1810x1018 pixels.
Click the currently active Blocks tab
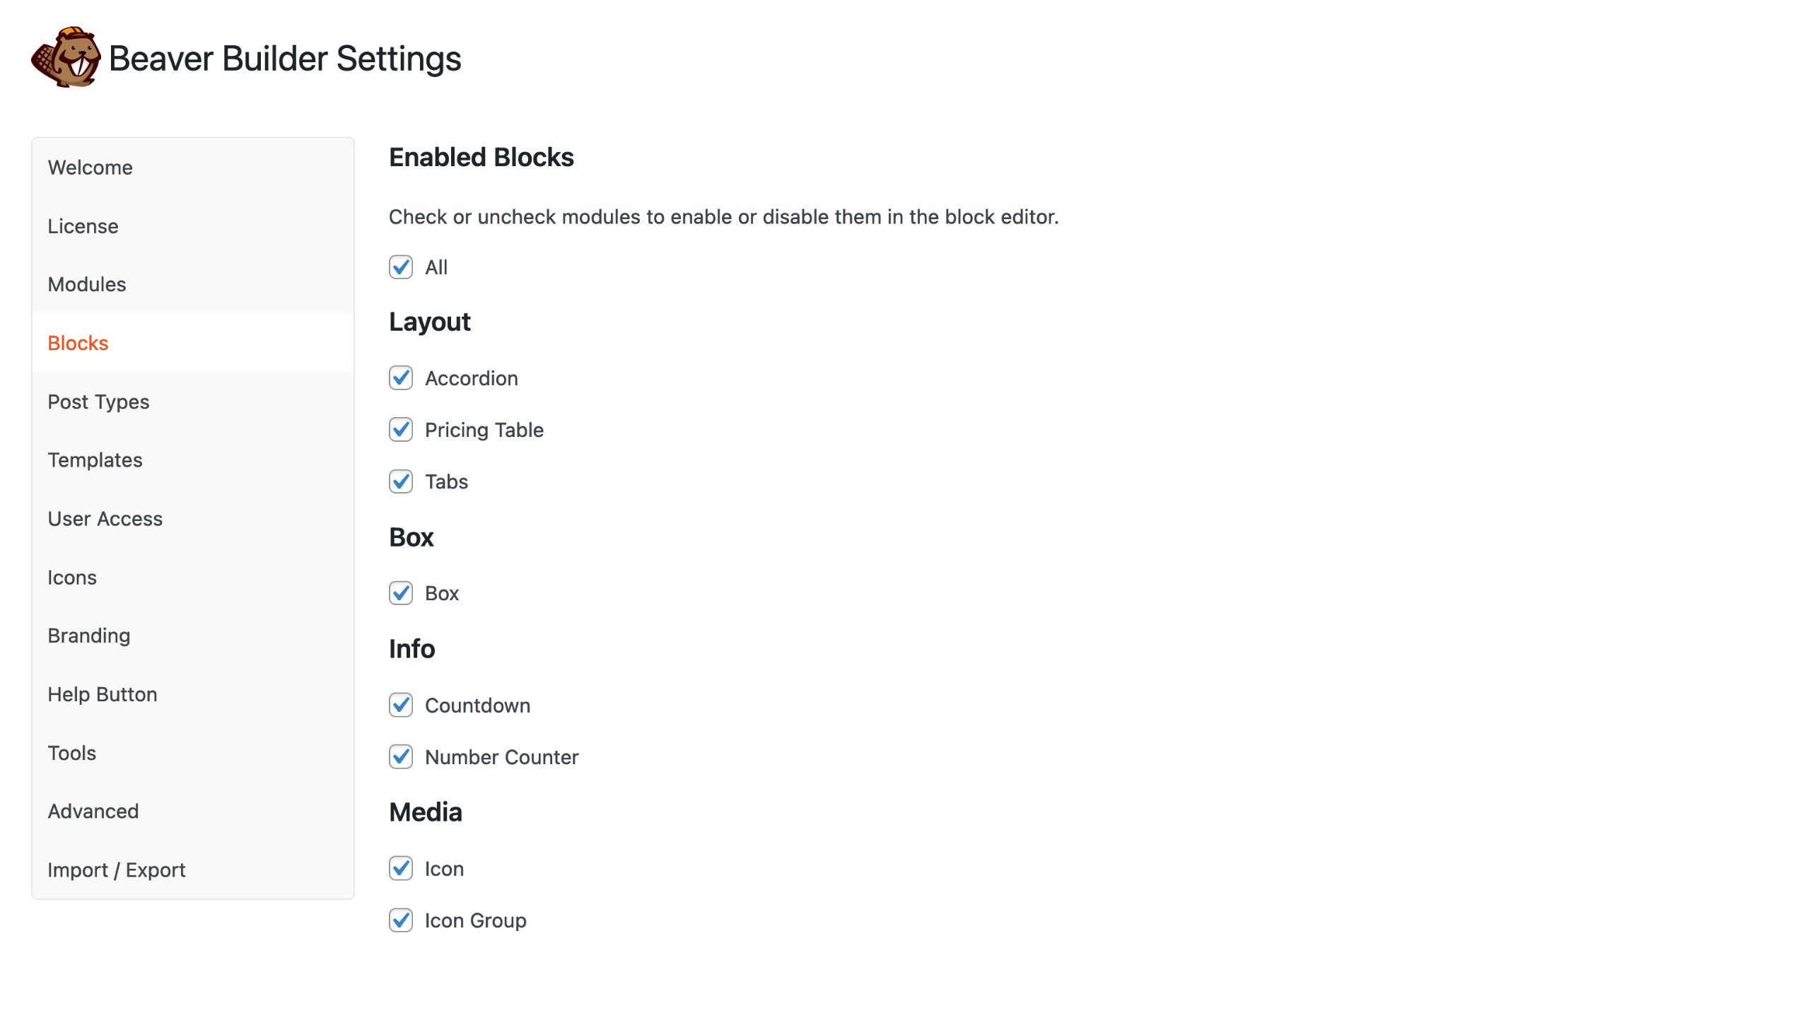coord(78,343)
